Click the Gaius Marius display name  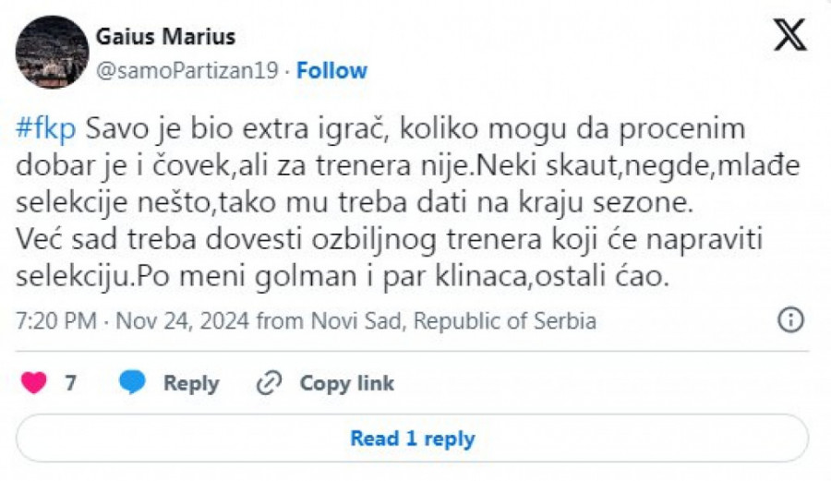coord(165,37)
